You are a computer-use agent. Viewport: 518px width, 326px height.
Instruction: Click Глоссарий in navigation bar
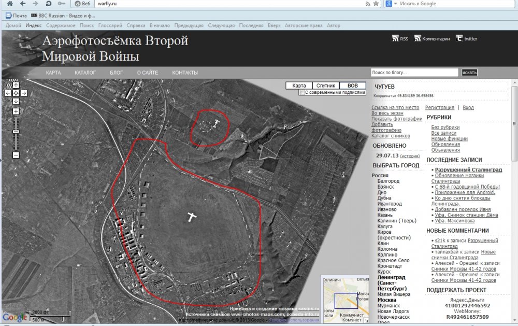110,25
